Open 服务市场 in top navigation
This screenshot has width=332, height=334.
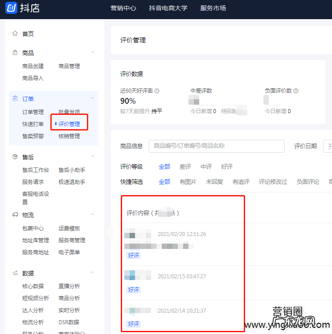point(213,8)
